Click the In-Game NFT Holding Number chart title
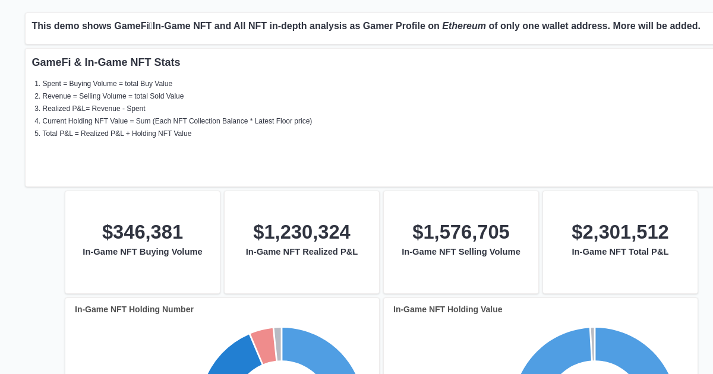This screenshot has width=713, height=374. 134,309
